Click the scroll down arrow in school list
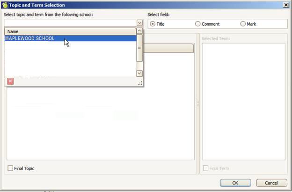 pyautogui.click(x=139, y=73)
